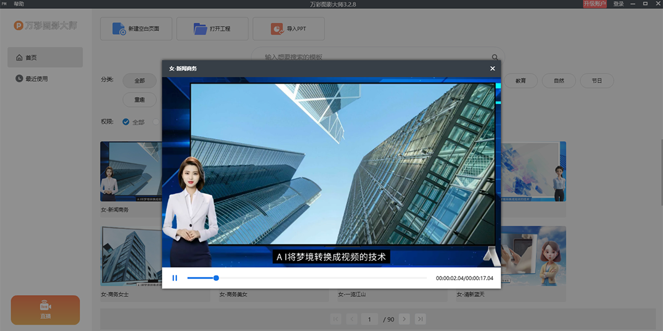Select the 教育 category tab
Viewport: 663px width, 331px height.
coord(520,81)
